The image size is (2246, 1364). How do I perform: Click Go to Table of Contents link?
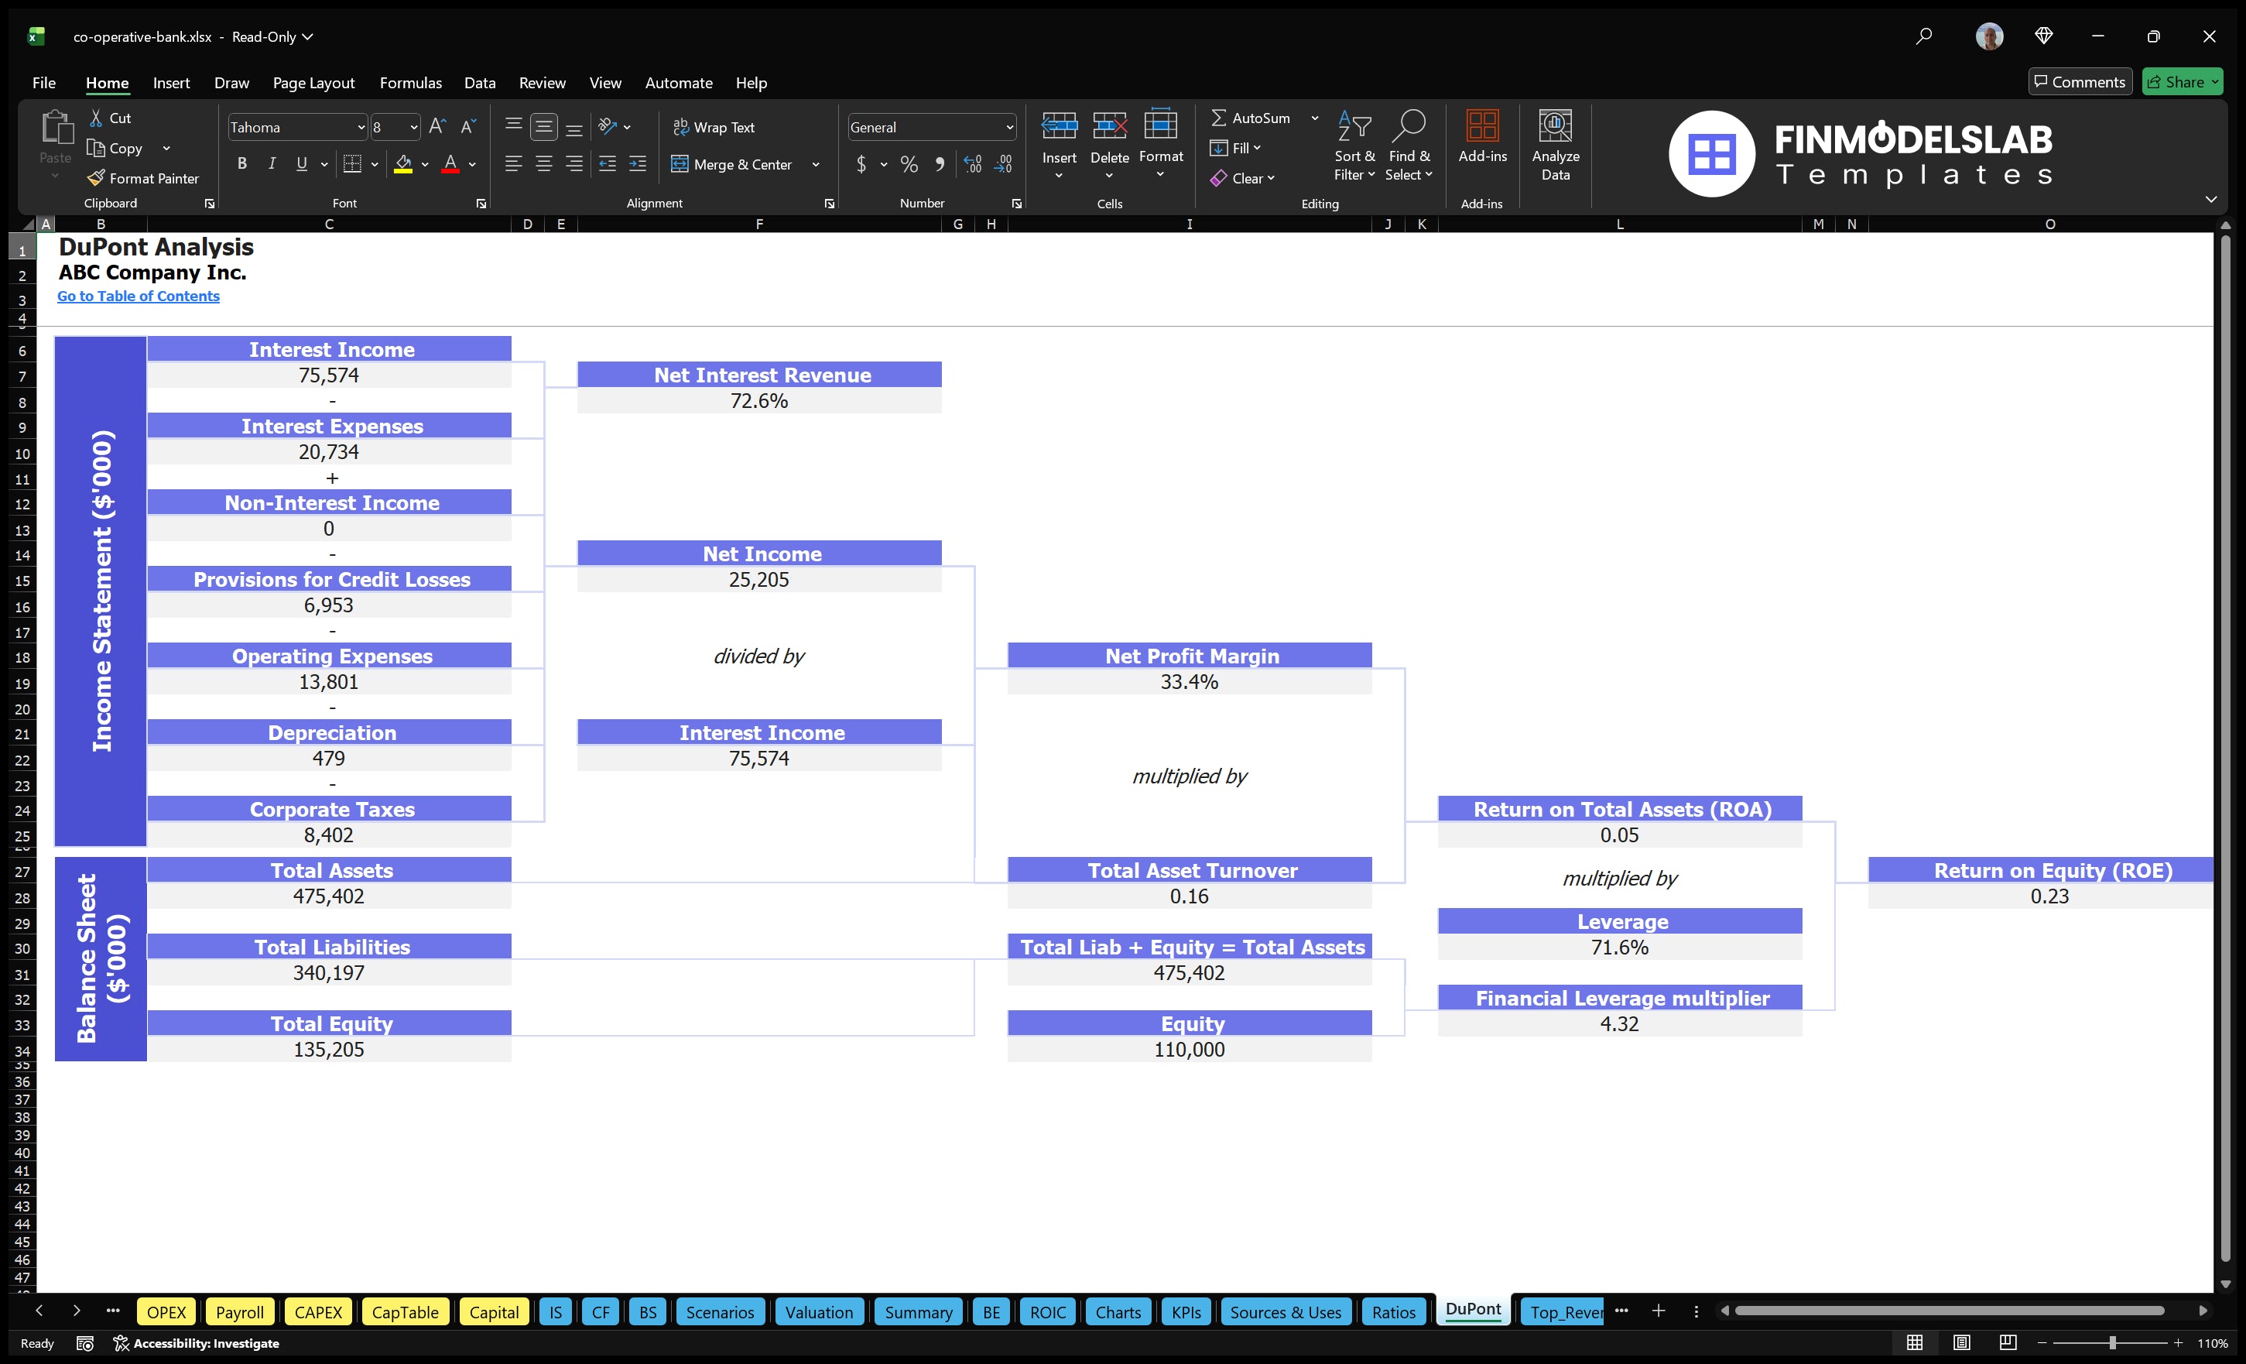pyautogui.click(x=139, y=296)
